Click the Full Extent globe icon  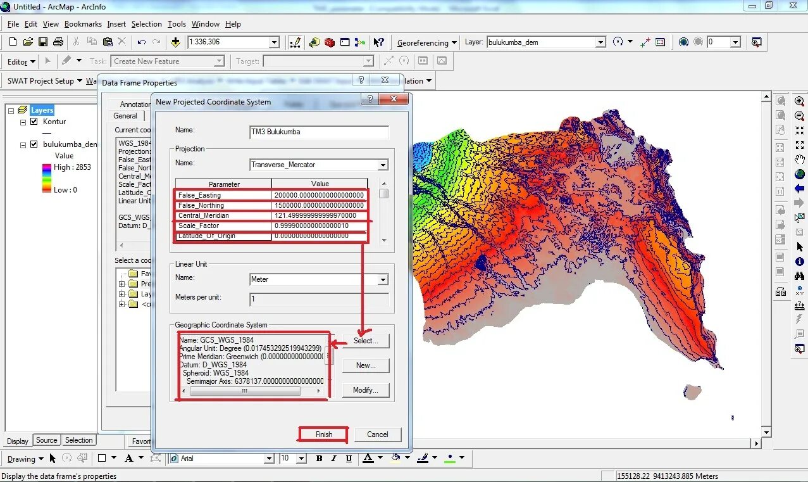pos(799,174)
